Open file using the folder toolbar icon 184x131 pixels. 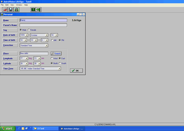[5, 10]
